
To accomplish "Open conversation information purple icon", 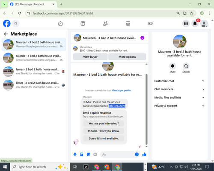I will pos(142,38).
